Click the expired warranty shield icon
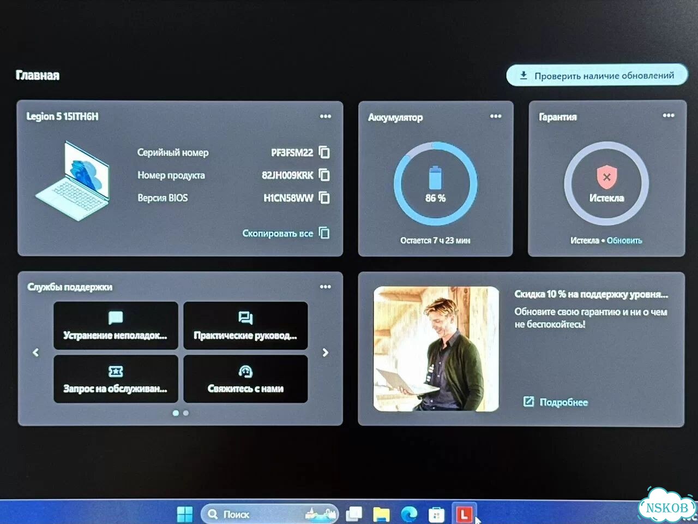Viewport: 698px width, 524px height. 606,177
